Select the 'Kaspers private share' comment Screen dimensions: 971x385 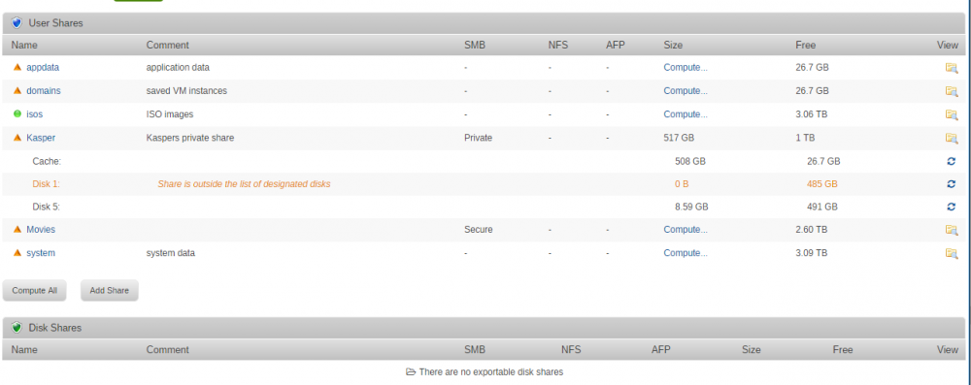(x=190, y=138)
